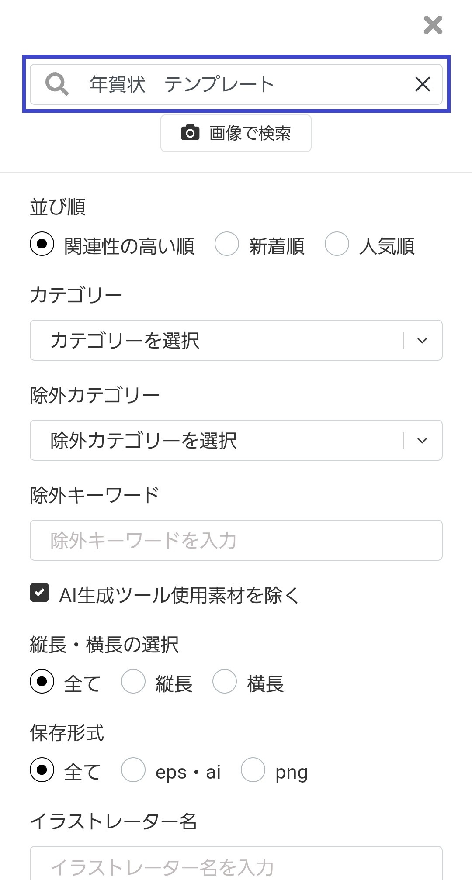The image size is (472, 880).
Task: Click the category dropdown chevron arrow
Action: tap(422, 340)
